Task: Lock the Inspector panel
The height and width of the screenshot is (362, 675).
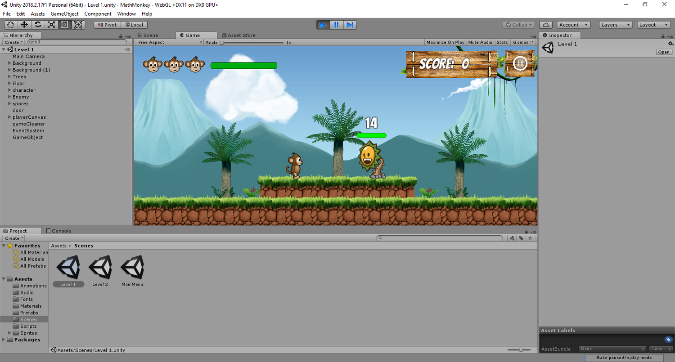Action: (662, 36)
